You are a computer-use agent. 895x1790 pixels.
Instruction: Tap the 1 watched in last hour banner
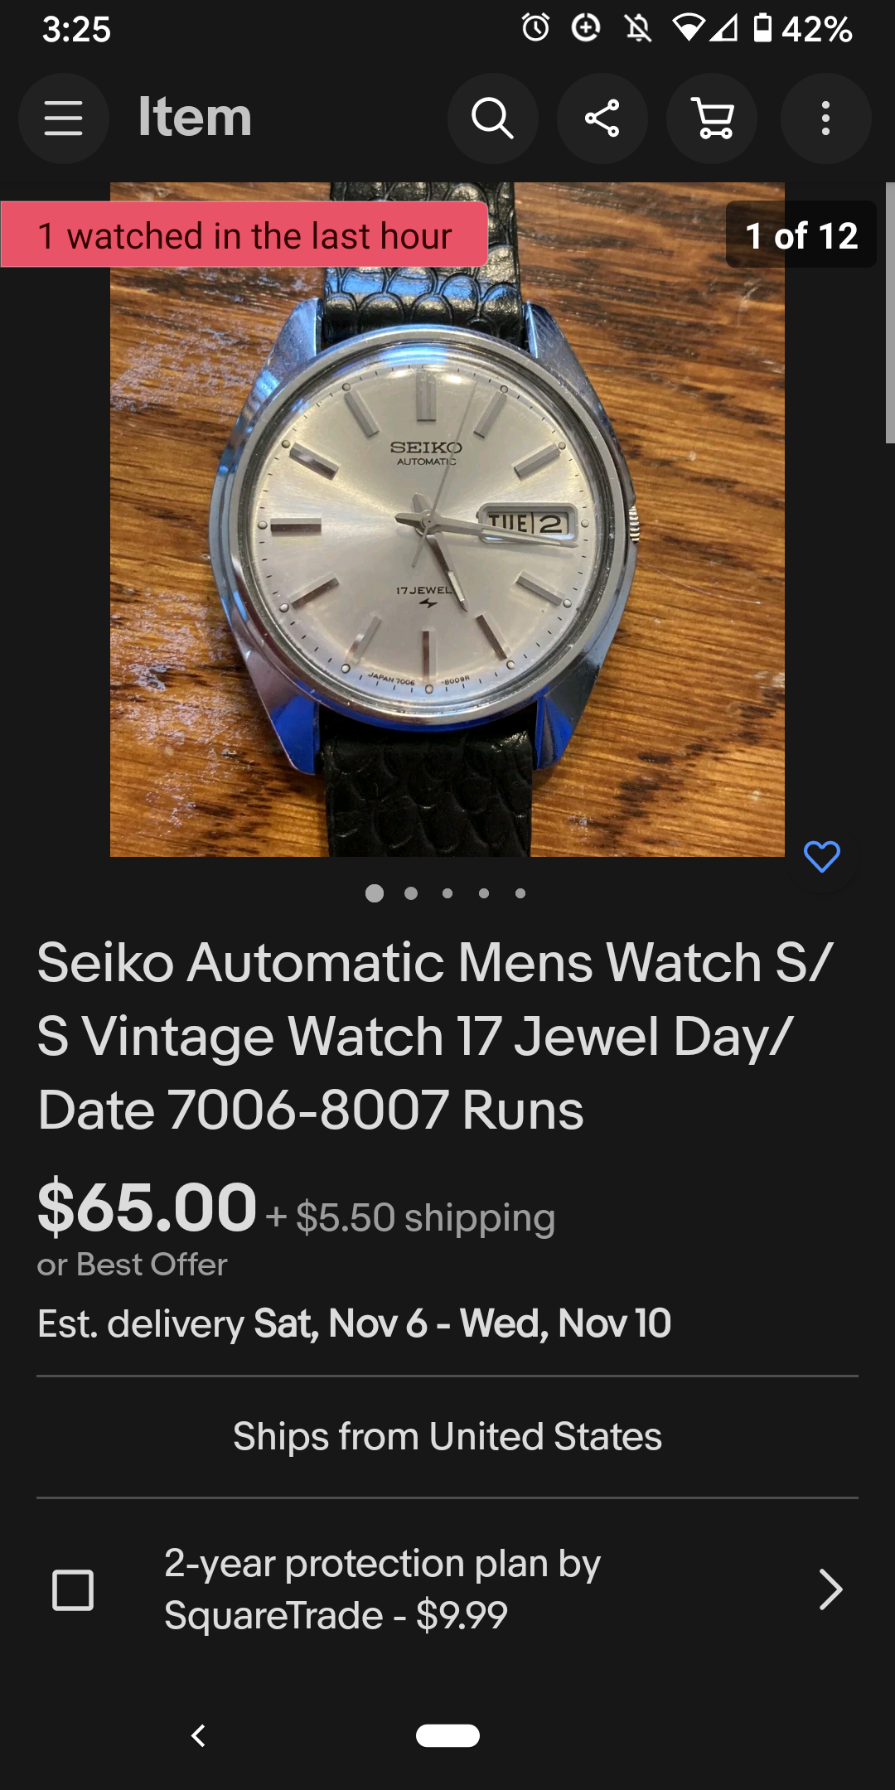244,235
